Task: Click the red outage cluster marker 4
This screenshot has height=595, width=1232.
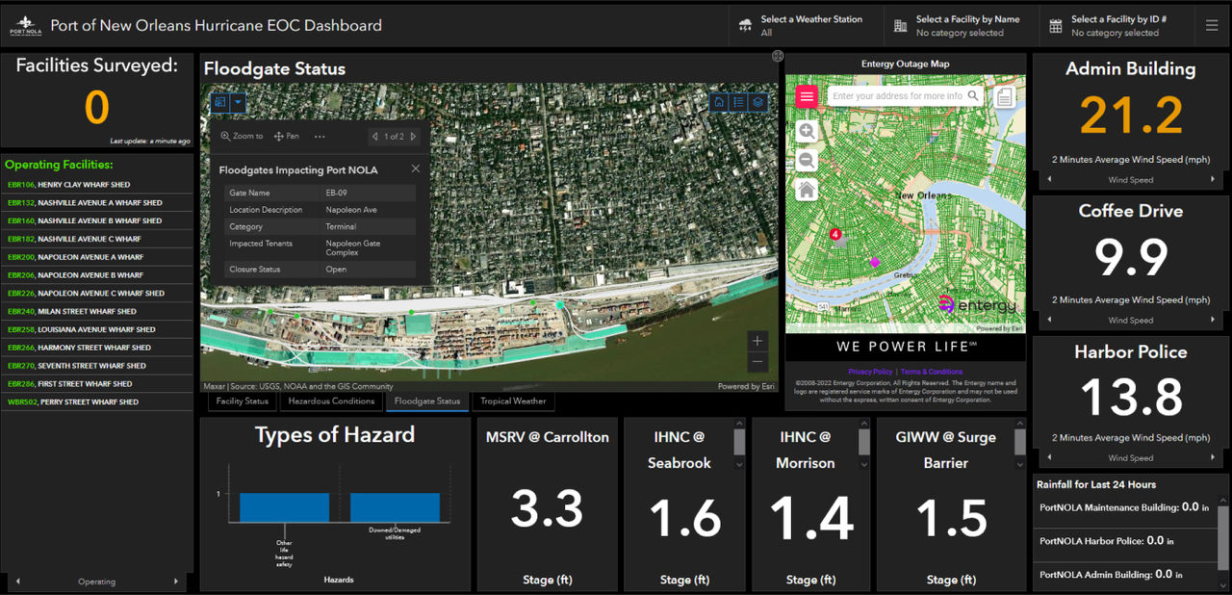Action: click(x=835, y=233)
